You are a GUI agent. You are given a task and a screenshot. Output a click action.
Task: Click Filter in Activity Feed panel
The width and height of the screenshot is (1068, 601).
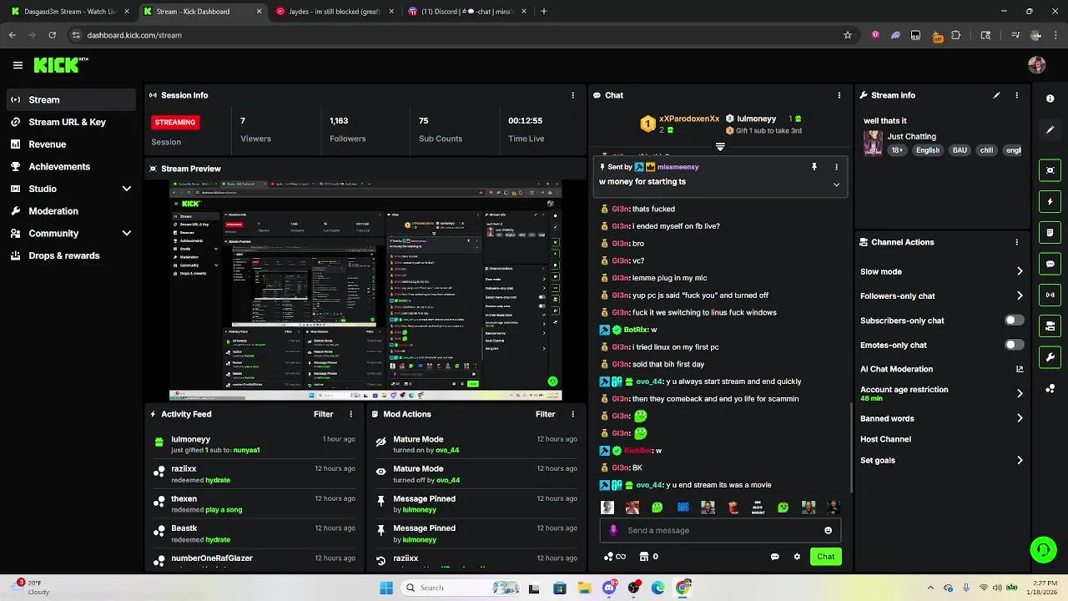click(x=323, y=414)
